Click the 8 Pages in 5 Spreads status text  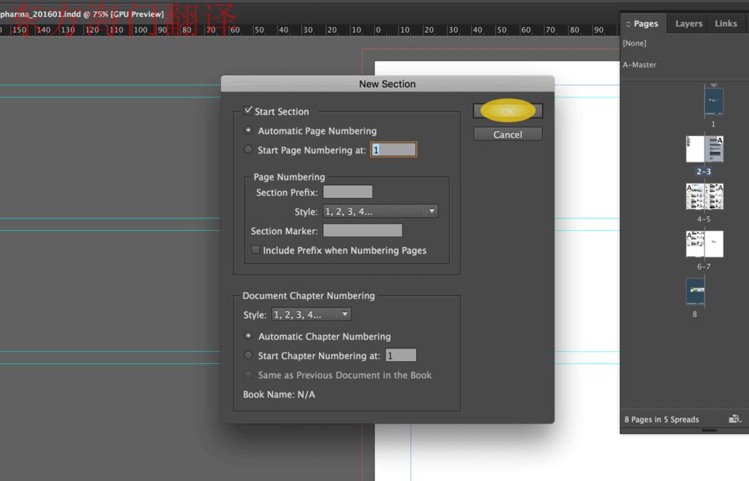[661, 420]
